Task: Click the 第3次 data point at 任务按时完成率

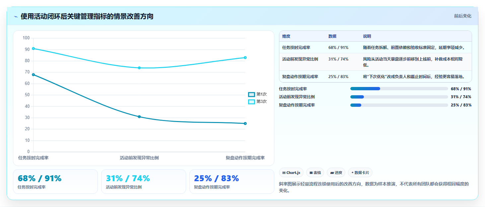Action: click(x=33, y=48)
